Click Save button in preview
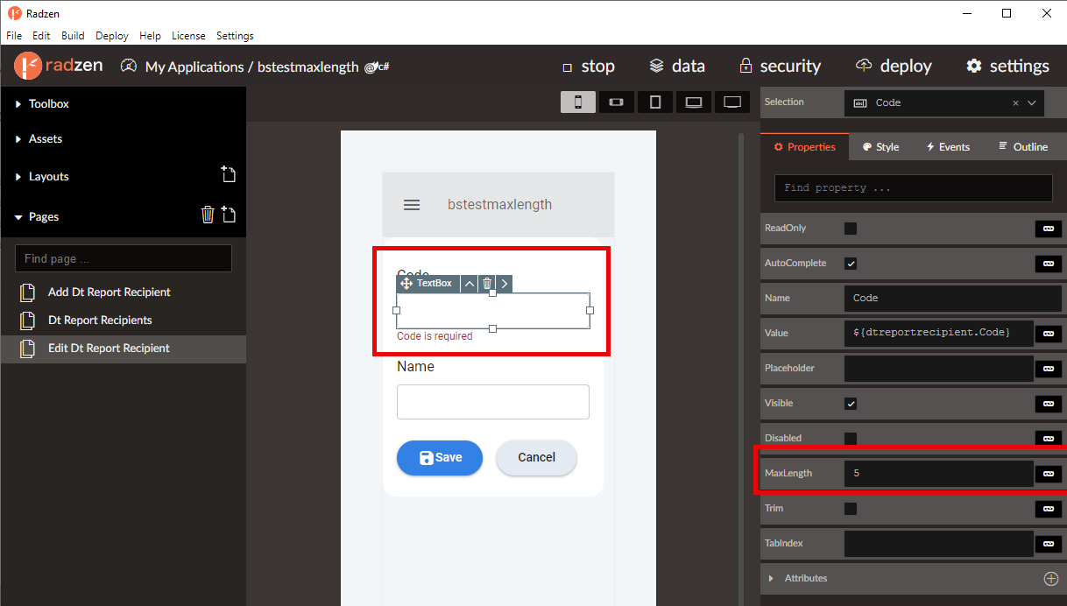Image resolution: width=1067 pixels, height=606 pixels. point(440,457)
